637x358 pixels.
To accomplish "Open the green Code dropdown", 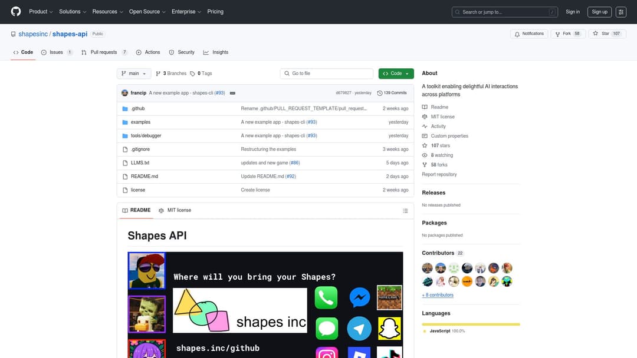I will point(396,74).
